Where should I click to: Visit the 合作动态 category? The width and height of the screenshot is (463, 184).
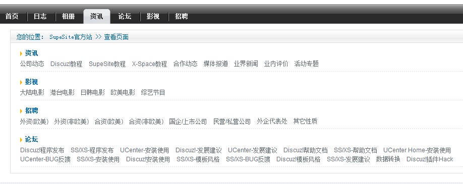(186, 64)
